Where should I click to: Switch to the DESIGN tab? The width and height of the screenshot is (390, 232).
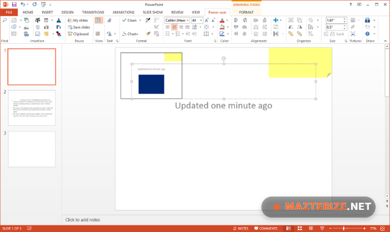67,12
